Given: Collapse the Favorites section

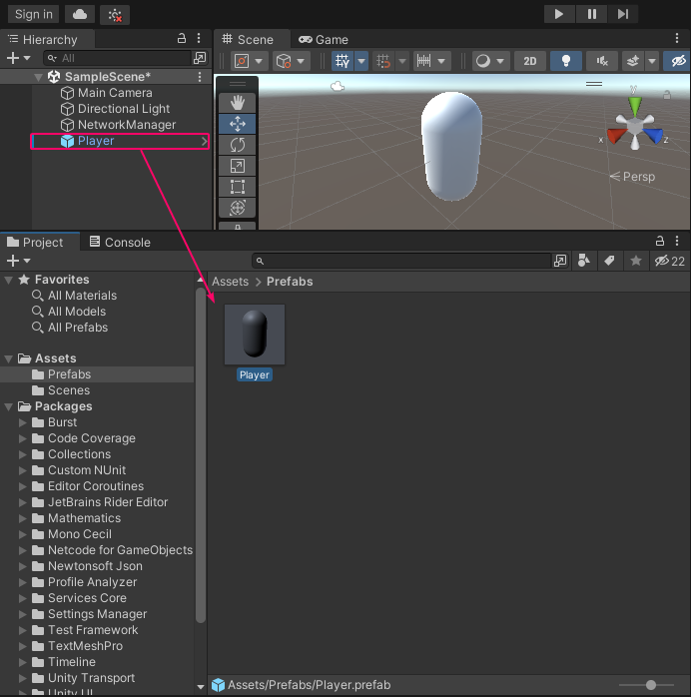Looking at the screenshot, I should (9, 280).
